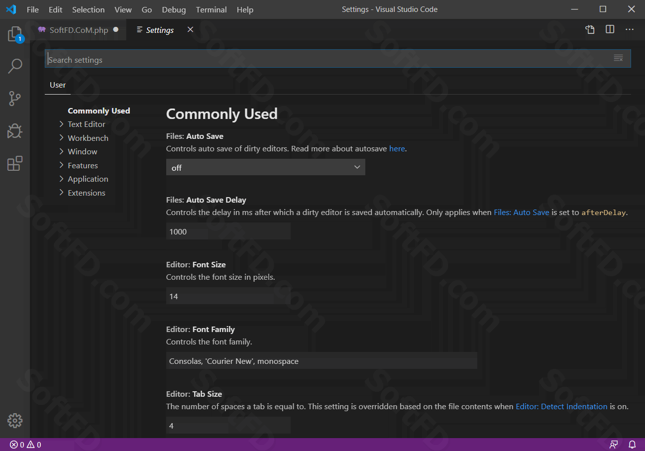Image resolution: width=645 pixels, height=451 pixels.
Task: Select Commonly Used in settings tree
Action: [x=99, y=111]
